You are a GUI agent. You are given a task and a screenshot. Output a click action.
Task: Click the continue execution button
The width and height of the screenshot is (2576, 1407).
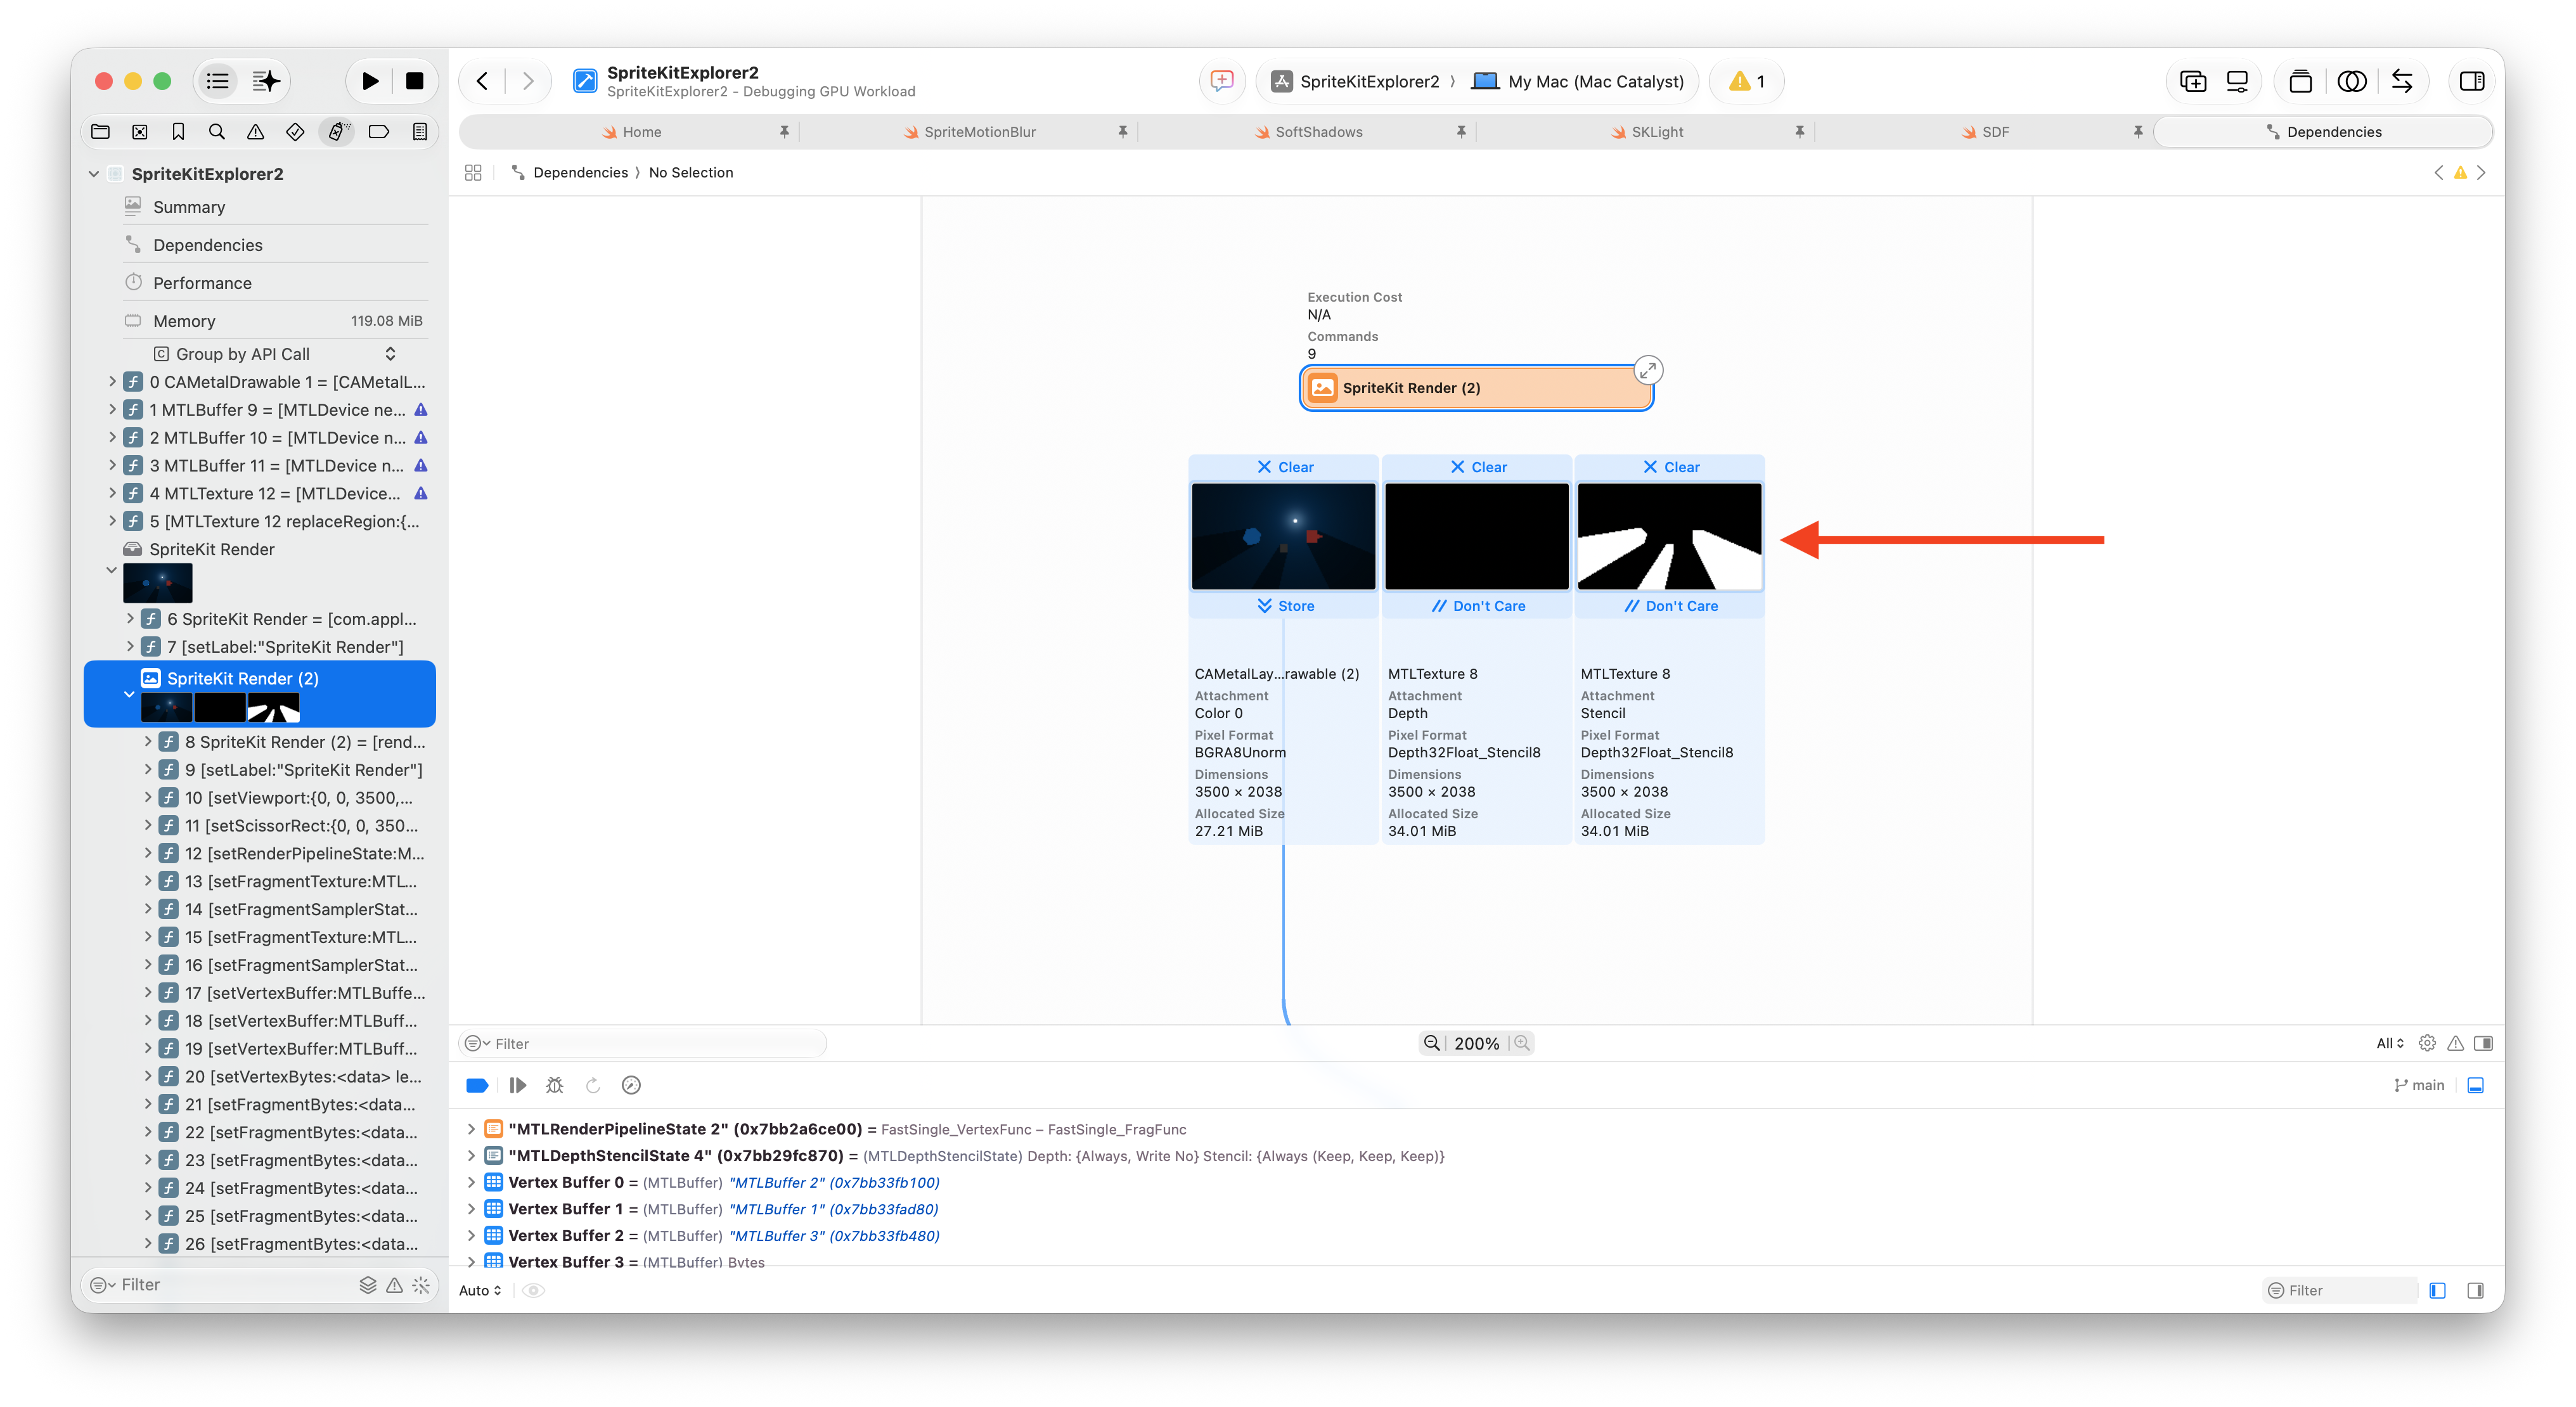[517, 1085]
